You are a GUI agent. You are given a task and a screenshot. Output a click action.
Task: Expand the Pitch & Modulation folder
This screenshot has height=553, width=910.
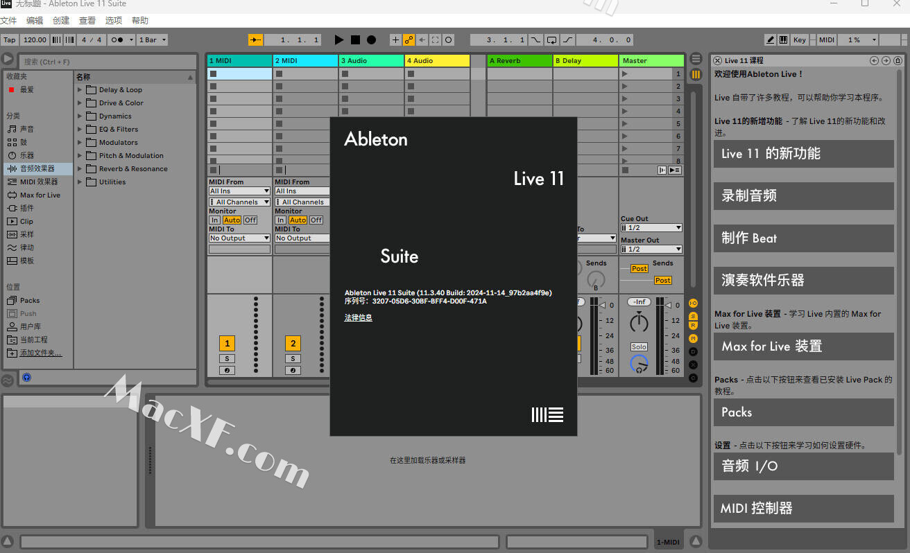[x=80, y=155]
